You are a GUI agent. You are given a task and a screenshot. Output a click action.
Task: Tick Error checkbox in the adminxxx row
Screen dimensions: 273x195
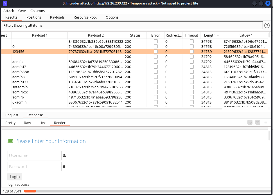(156, 92)
